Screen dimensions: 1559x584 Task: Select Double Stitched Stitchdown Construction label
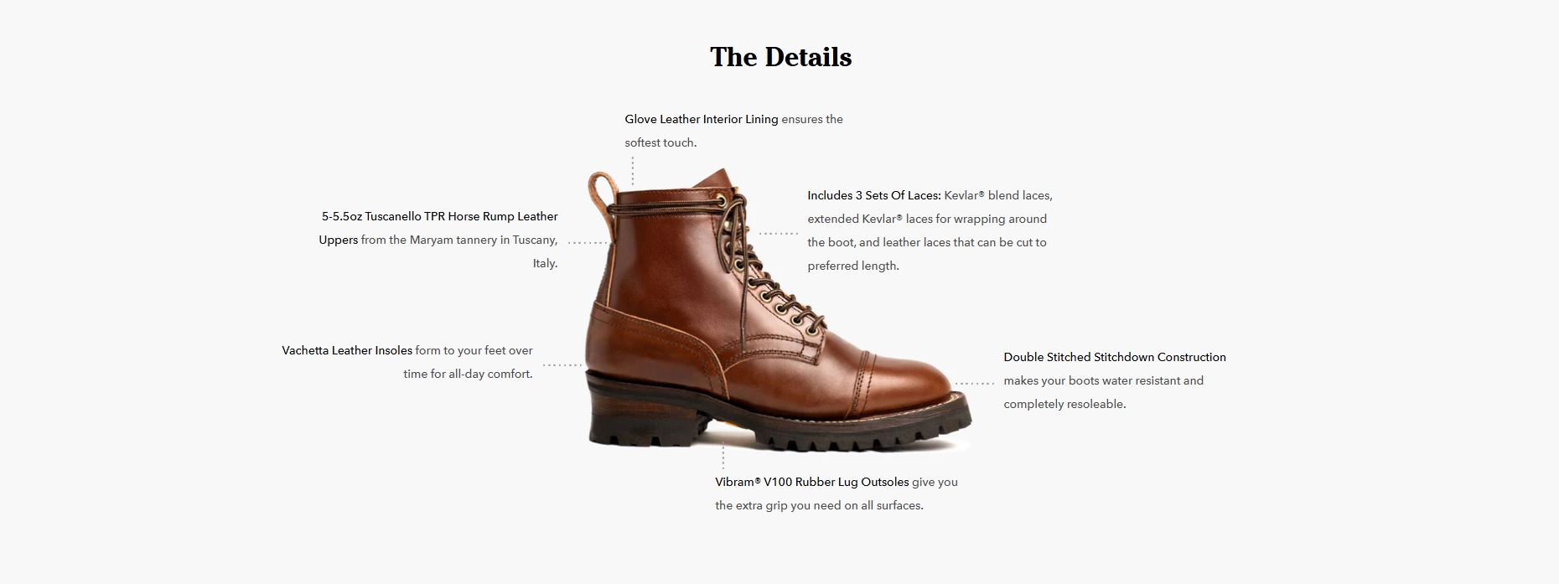(x=1115, y=357)
